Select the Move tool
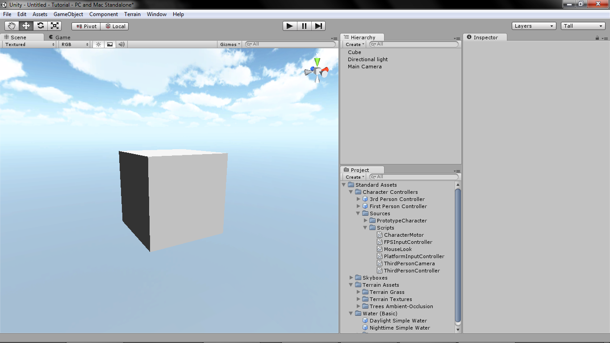 point(26,25)
